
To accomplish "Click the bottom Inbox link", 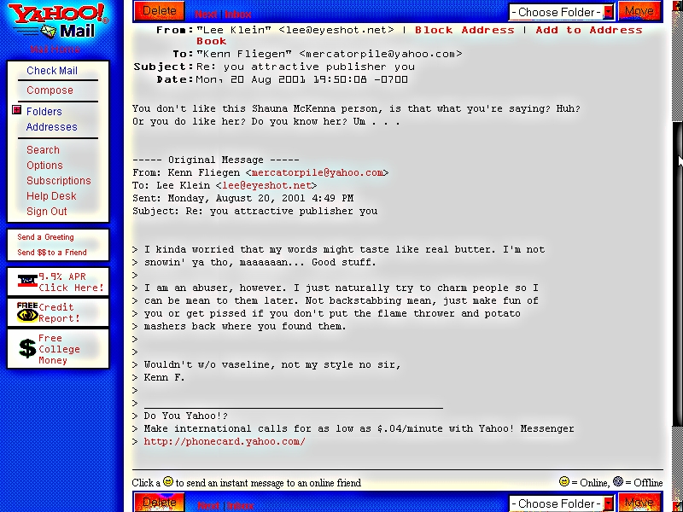I will [240, 506].
